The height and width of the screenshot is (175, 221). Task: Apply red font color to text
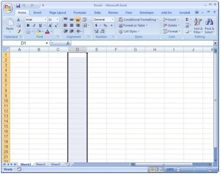[47, 32]
